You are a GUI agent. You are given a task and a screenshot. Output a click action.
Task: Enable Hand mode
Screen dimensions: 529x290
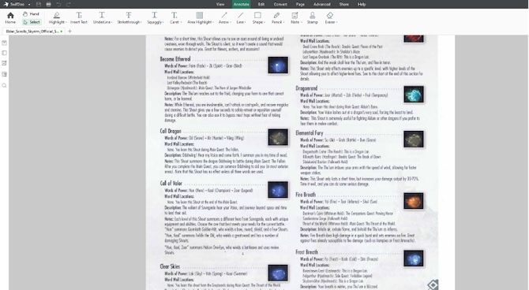pyautogui.click(x=31, y=14)
